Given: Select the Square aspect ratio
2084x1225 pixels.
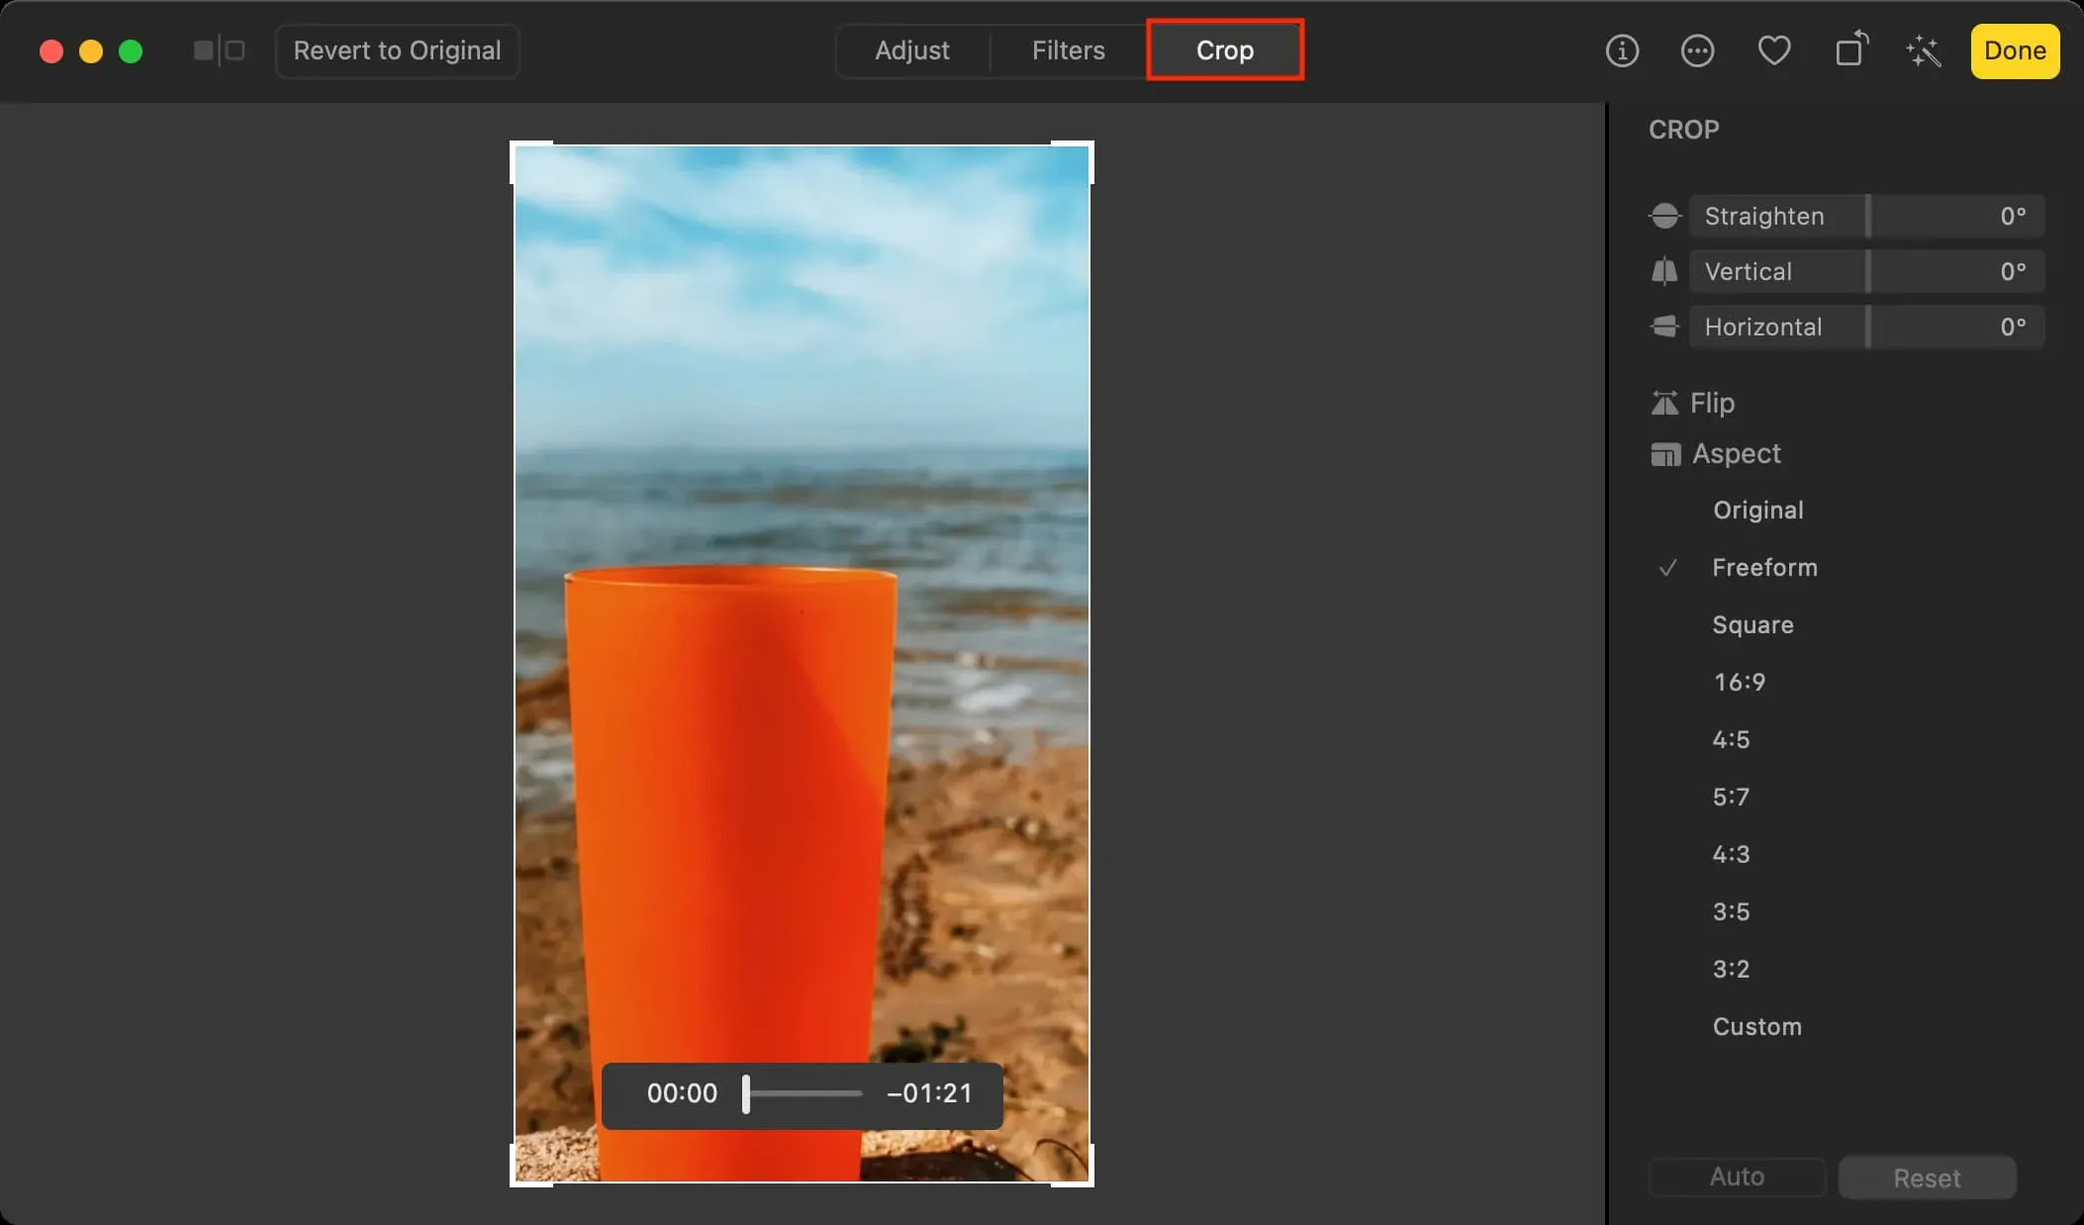Looking at the screenshot, I should [x=1752, y=624].
